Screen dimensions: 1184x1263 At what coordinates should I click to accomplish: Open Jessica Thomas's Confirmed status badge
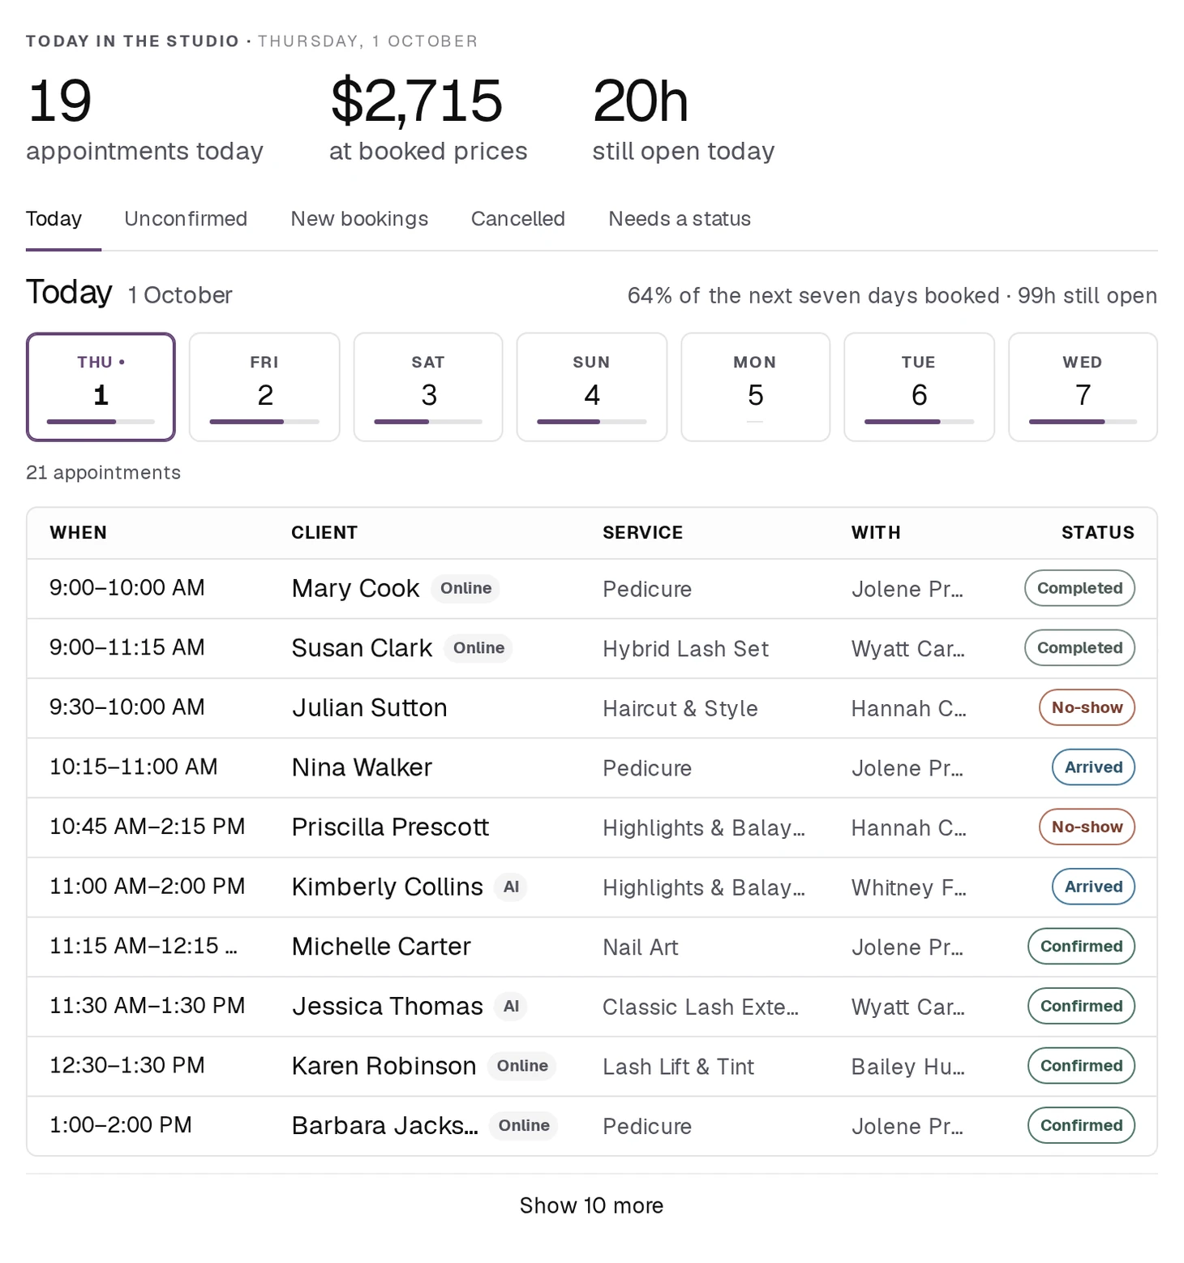1081,1006
